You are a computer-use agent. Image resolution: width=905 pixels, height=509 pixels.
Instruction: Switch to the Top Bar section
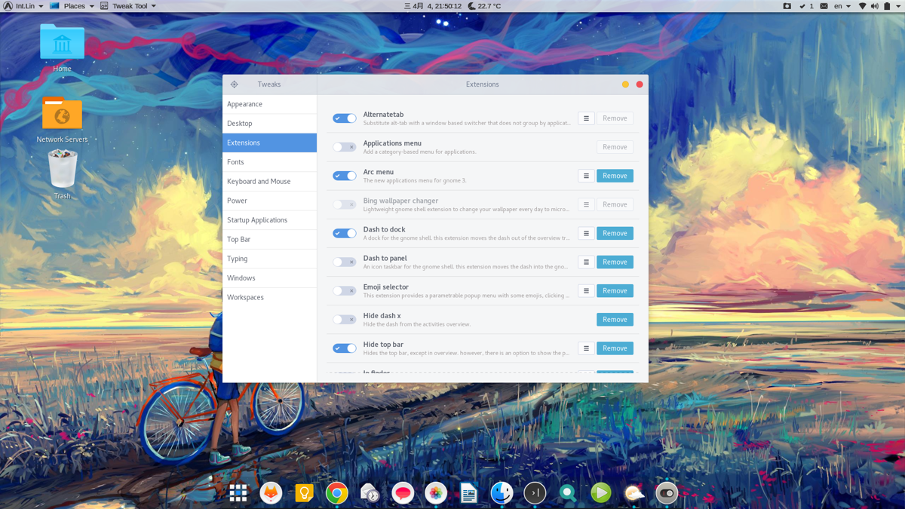click(269, 240)
